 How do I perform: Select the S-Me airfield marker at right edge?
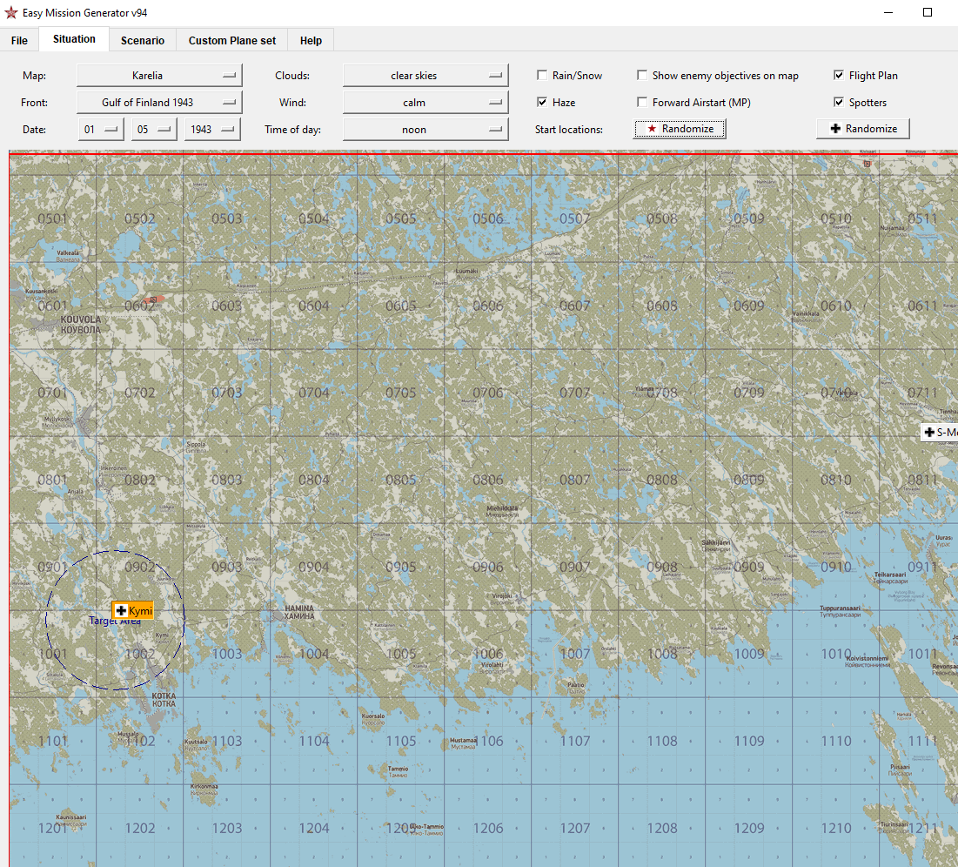click(x=940, y=432)
